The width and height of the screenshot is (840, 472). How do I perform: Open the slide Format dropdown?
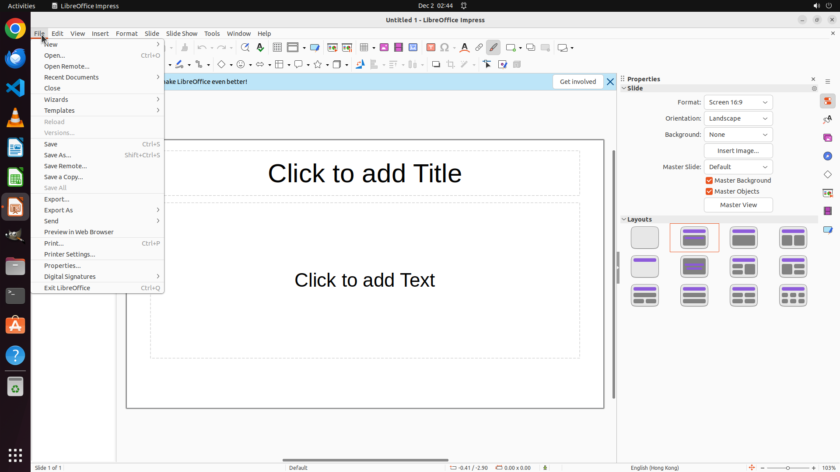738,102
